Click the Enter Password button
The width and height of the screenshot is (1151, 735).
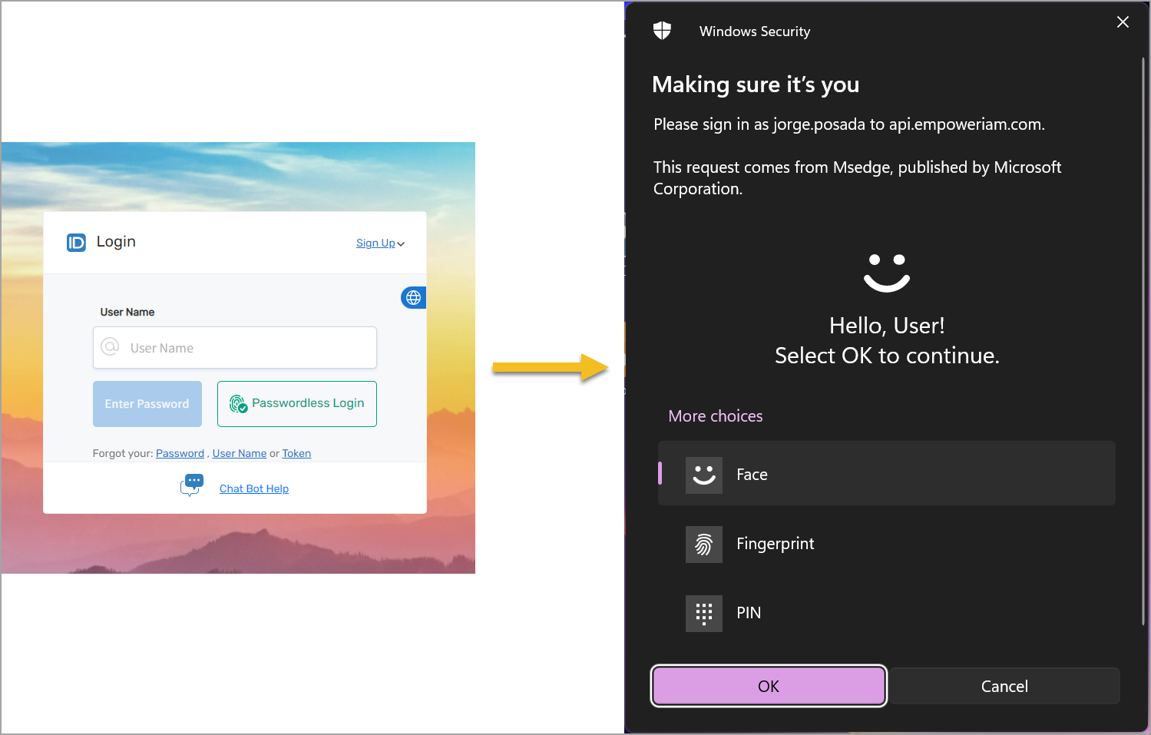[x=147, y=404]
